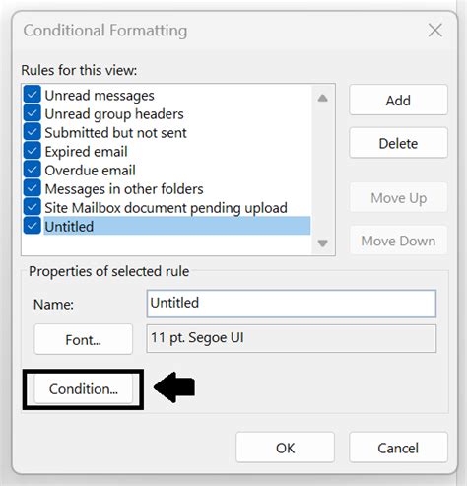Uncheck the Untitled rule checkbox
467x486 pixels.
(33, 226)
